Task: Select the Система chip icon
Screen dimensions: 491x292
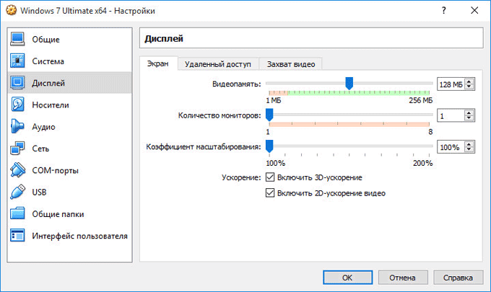Action: pyautogui.click(x=18, y=61)
